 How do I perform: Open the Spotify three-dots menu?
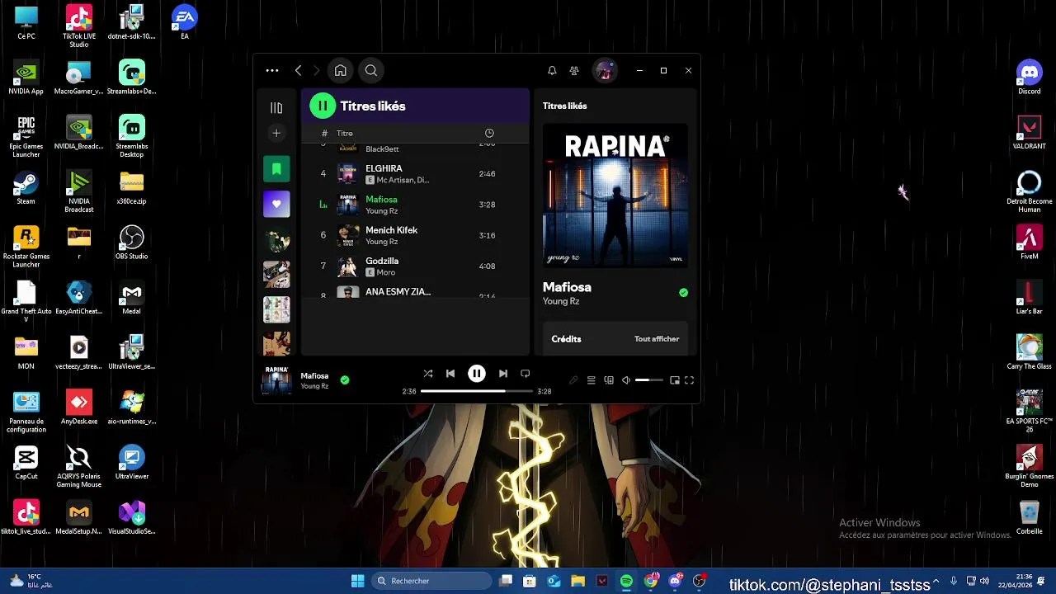pyautogui.click(x=272, y=71)
